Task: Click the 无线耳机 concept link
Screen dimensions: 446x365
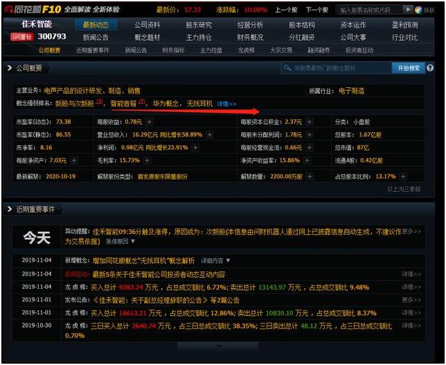Action: 199,104
